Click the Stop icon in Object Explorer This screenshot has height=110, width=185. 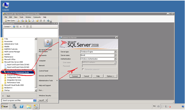click(x=21, y=27)
